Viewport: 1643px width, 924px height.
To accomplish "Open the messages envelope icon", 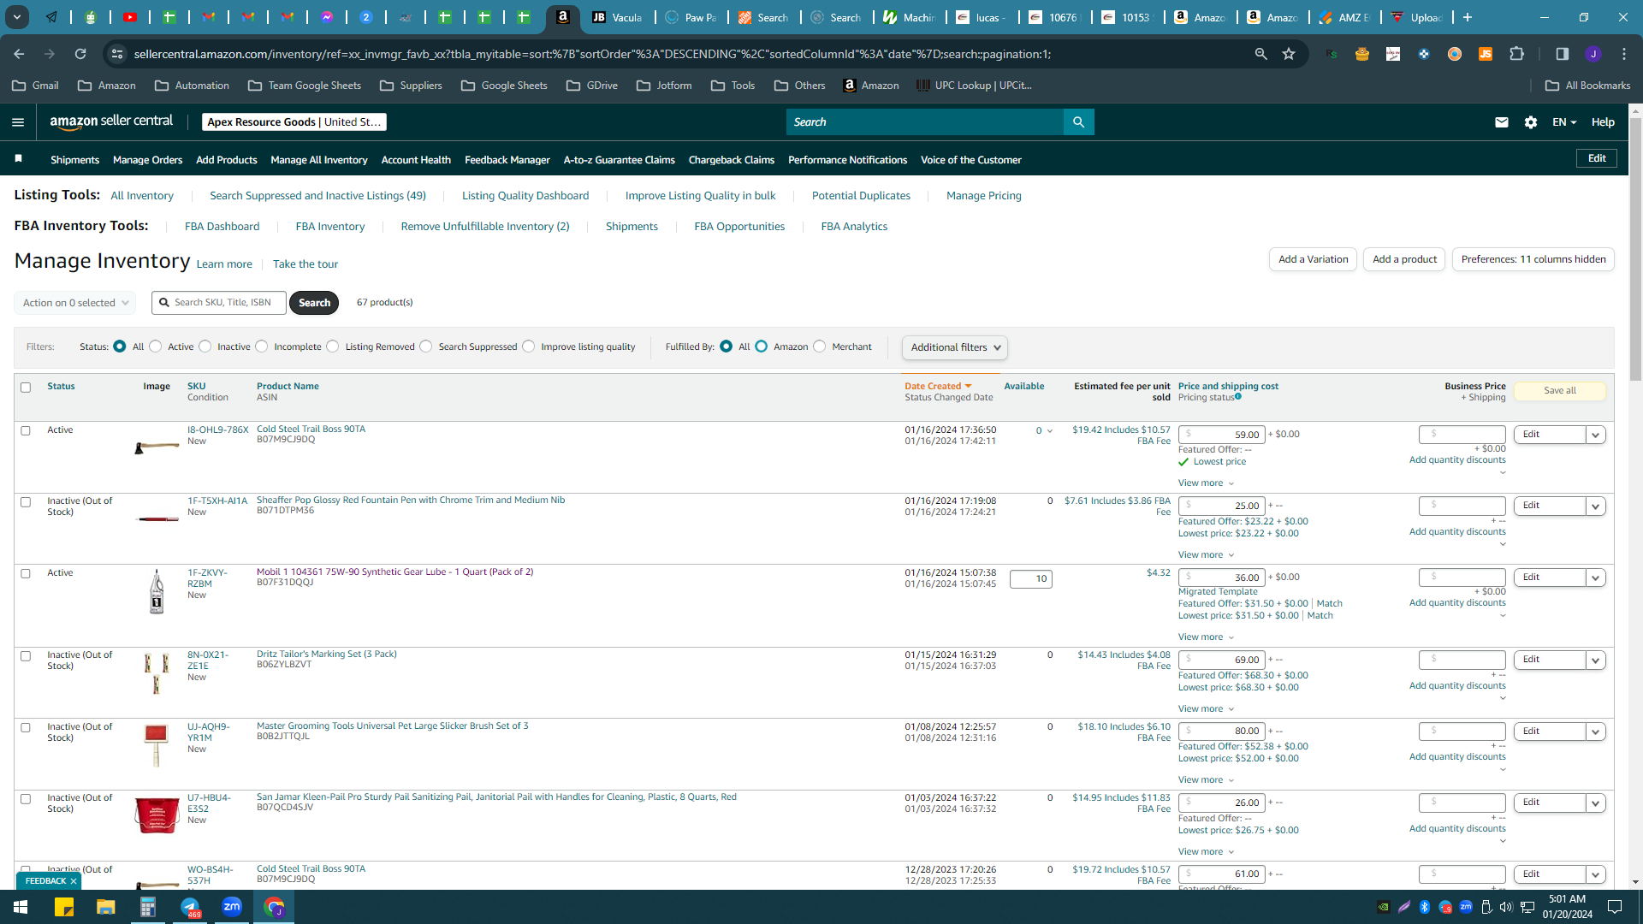I will pyautogui.click(x=1501, y=122).
